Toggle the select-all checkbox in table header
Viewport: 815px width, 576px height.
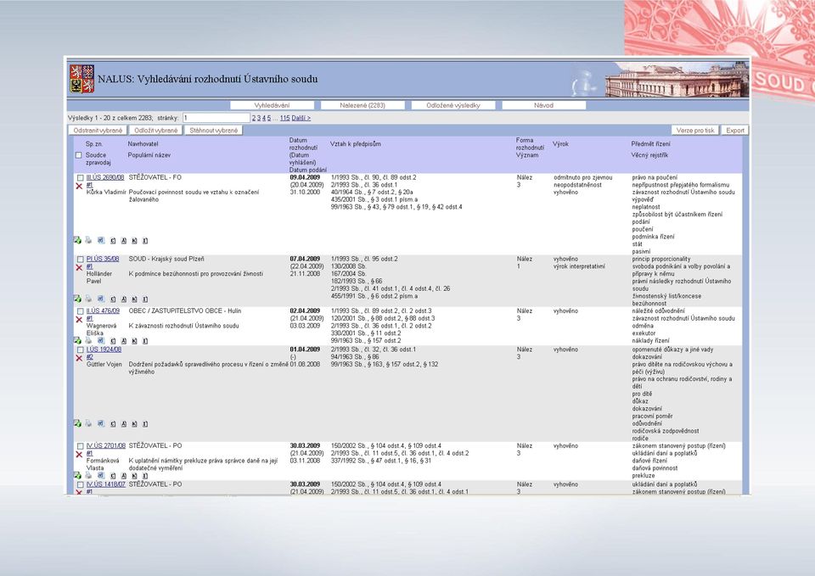[78, 155]
